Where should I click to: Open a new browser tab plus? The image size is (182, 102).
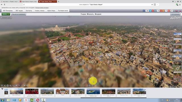pos(59,1)
